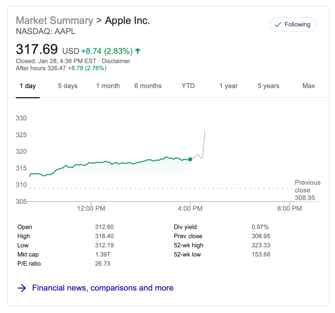Screen dimensions: 335x313
Task: Click the 4:00 PM axis label
Action: tap(190, 209)
